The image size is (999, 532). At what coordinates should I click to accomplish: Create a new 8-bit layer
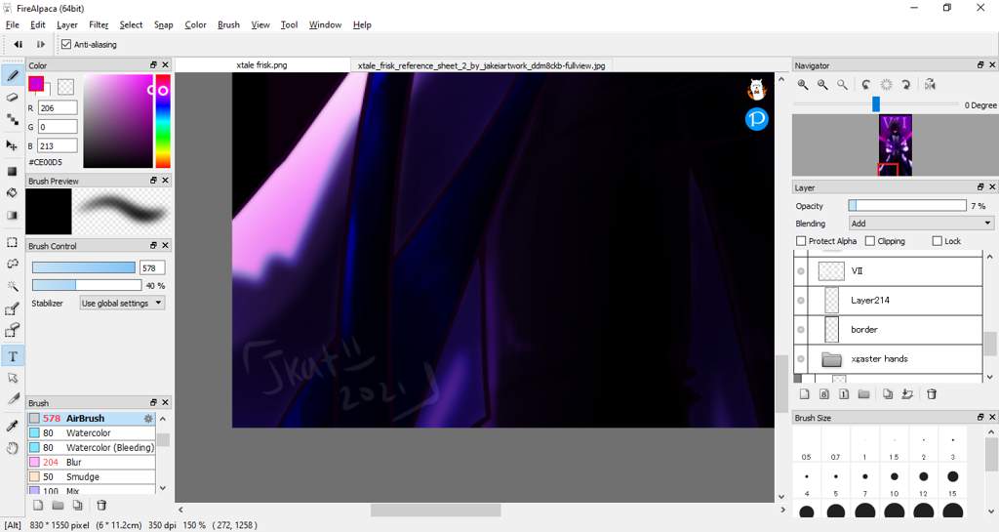coord(823,394)
